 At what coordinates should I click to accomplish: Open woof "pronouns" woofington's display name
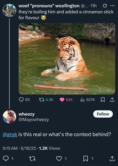tap(49, 6)
